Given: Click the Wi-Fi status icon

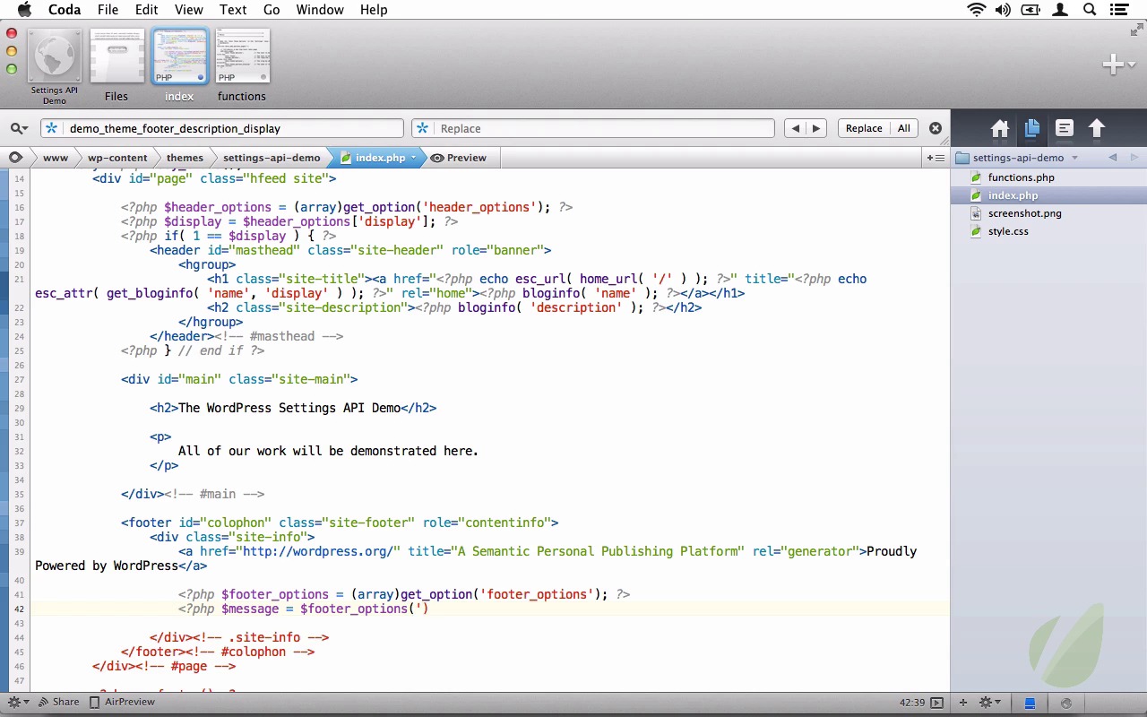Looking at the screenshot, I should tap(976, 10).
